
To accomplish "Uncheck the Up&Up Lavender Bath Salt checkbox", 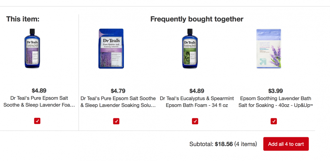I will [274, 121].
